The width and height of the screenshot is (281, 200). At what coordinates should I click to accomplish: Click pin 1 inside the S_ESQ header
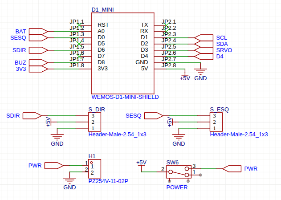[x=214, y=128]
